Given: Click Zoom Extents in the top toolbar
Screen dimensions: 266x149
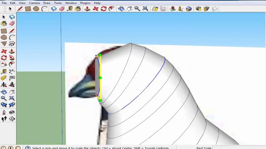Looking at the screenshot, I should [x=145, y=9].
